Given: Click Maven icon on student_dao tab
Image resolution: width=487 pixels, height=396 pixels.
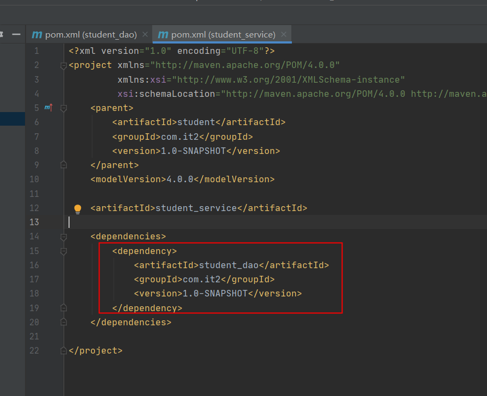Looking at the screenshot, I should 37,34.
